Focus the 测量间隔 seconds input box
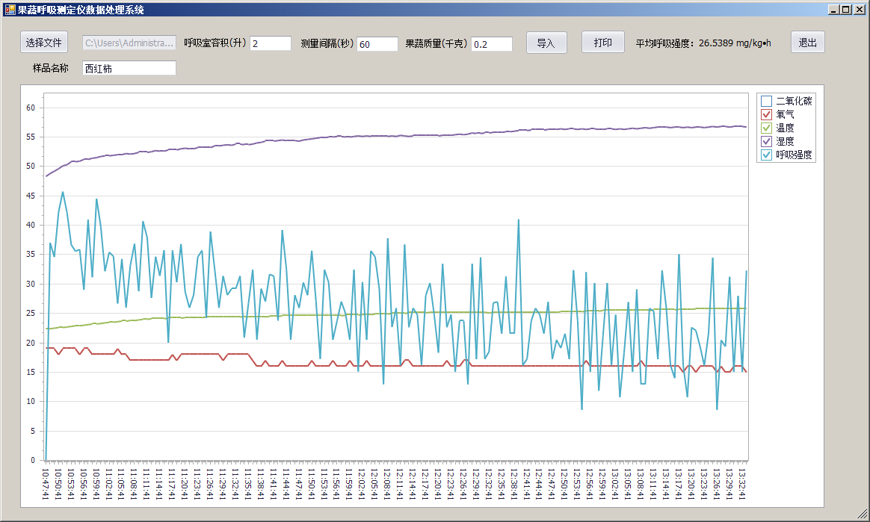This screenshot has width=870, height=522. coord(377,44)
